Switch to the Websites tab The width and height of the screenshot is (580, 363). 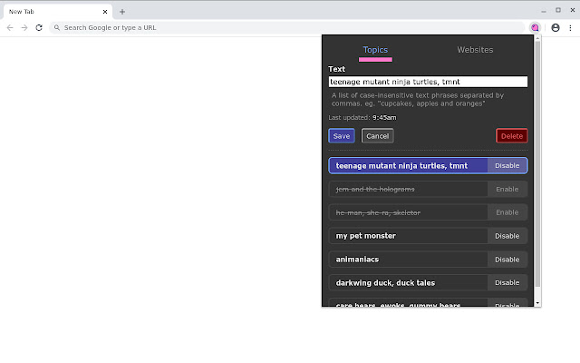[475, 50]
